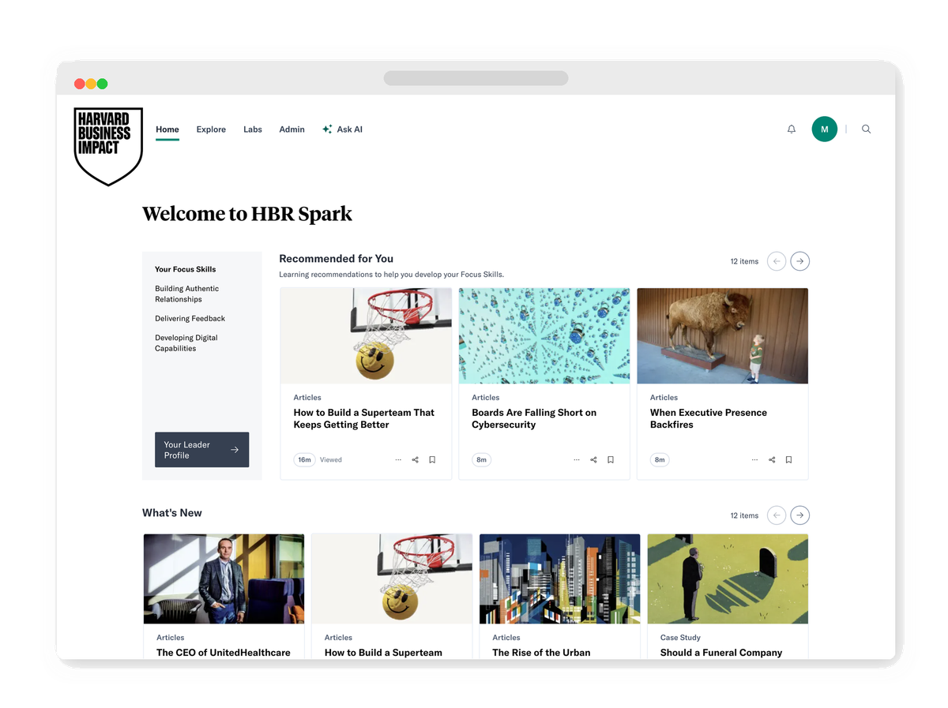
Task: Click 12 items count in Recommended for You
Action: pos(744,261)
